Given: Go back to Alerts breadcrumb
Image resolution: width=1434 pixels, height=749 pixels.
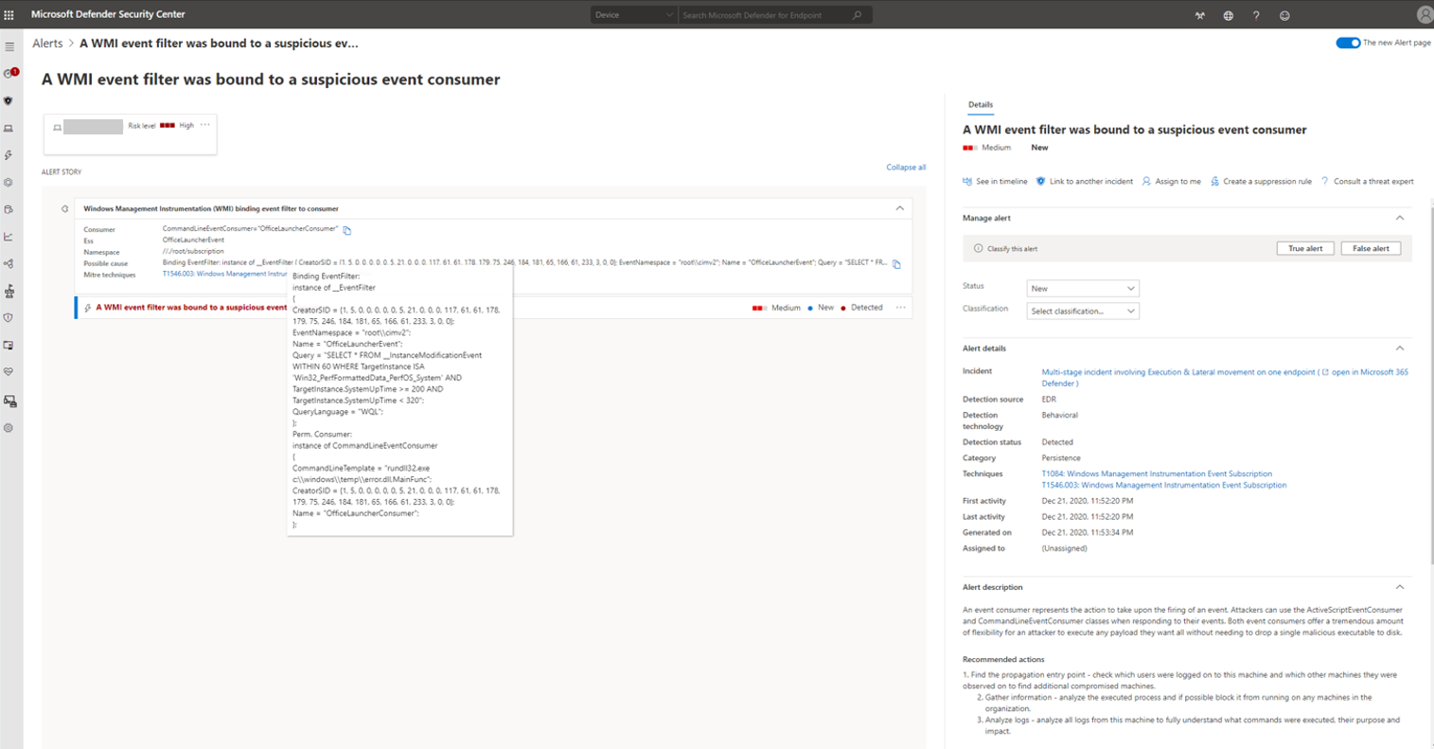Looking at the screenshot, I should 47,44.
